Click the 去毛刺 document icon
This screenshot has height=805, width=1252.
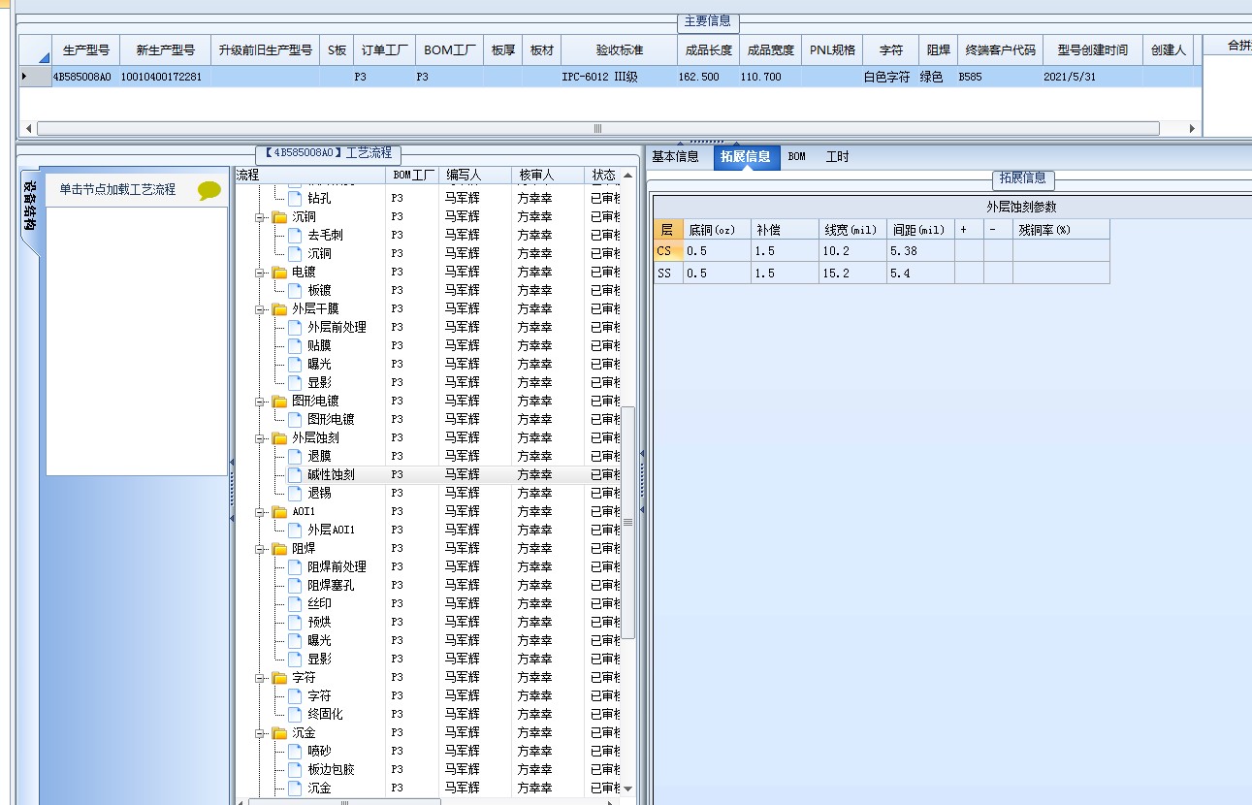tap(295, 235)
